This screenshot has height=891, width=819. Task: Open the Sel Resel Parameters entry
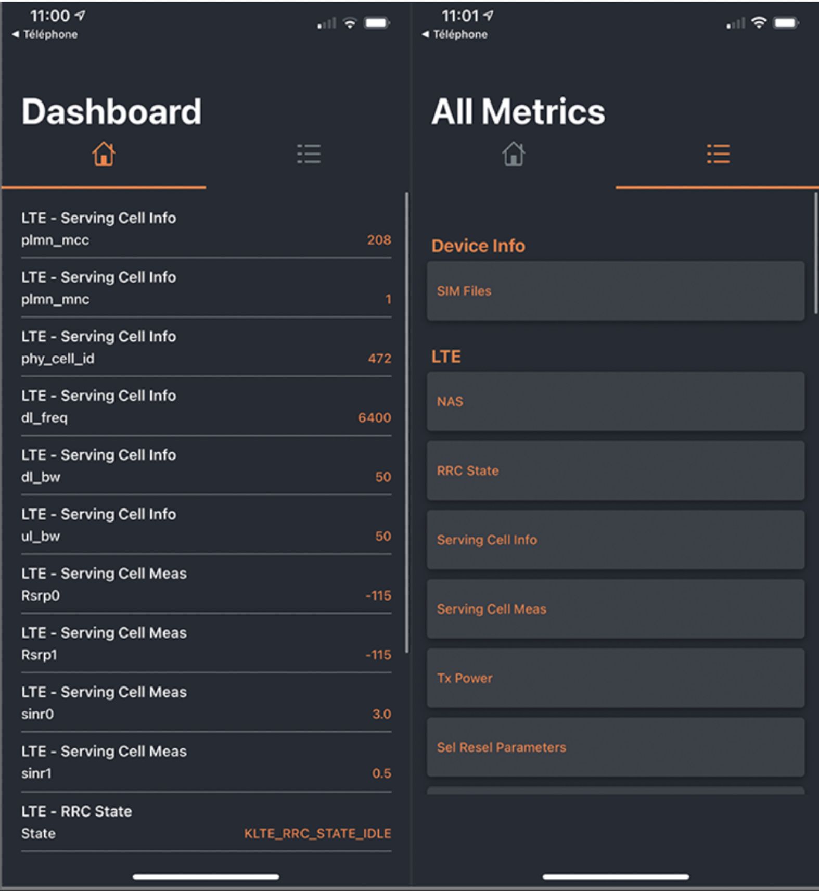pyautogui.click(x=616, y=747)
